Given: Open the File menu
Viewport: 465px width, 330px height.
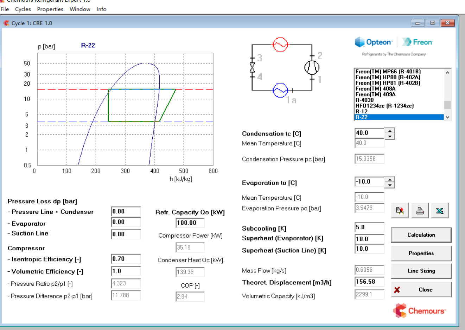Looking at the screenshot, I should [5, 9].
